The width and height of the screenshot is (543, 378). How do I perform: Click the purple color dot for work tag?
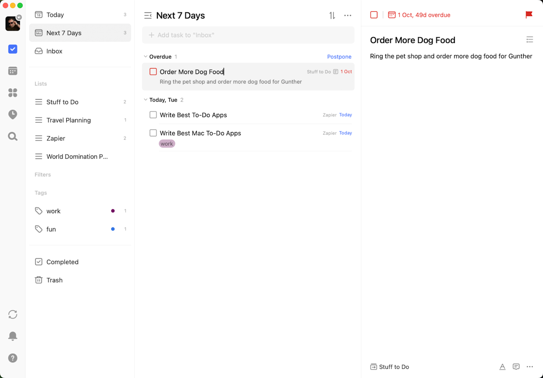click(x=113, y=211)
